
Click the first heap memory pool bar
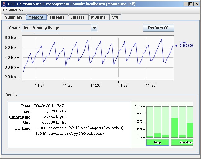click(150, 122)
